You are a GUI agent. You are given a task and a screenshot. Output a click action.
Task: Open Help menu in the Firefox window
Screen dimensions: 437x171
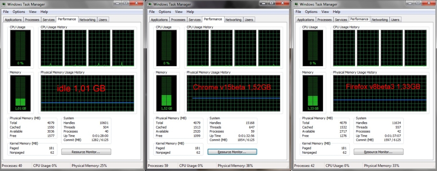click(336, 12)
